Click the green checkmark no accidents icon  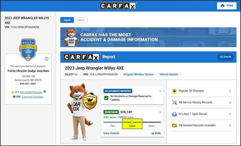[x=106, y=98]
